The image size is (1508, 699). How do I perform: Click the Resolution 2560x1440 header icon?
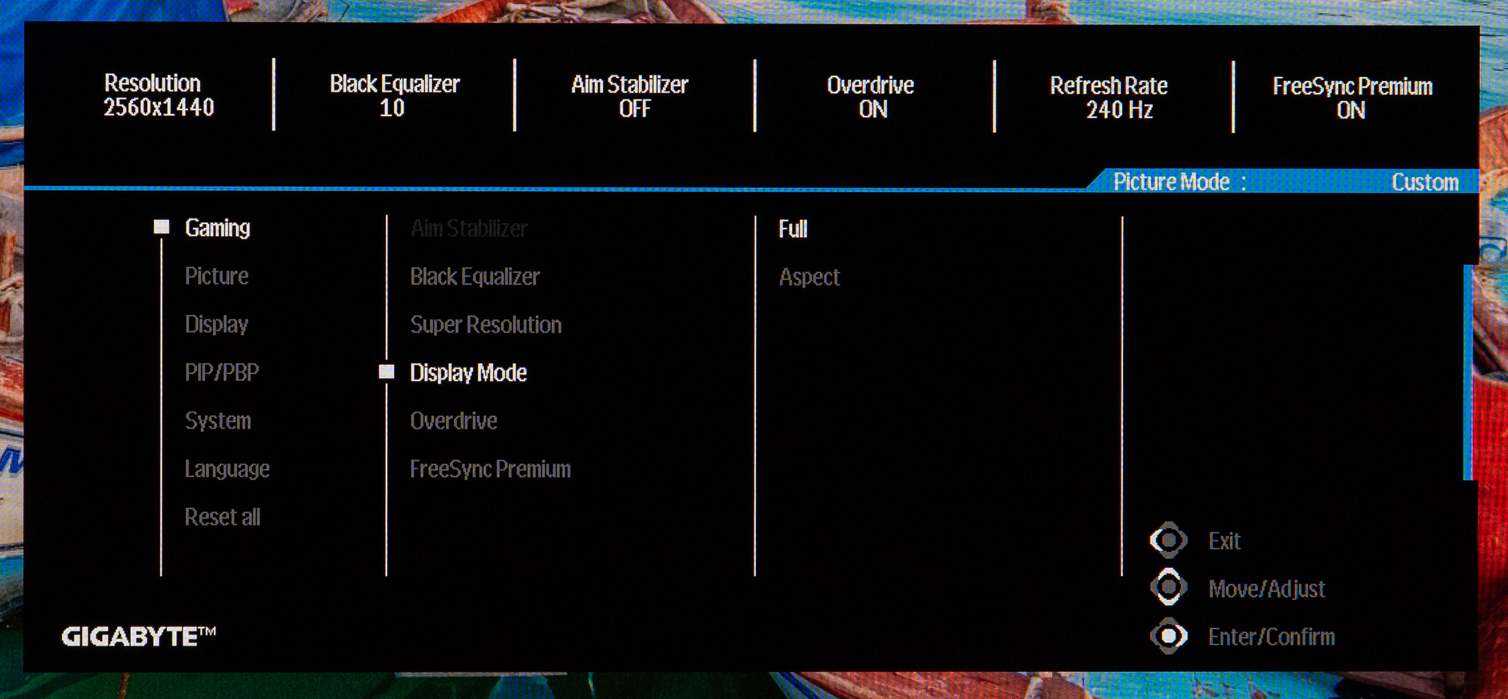tap(156, 96)
